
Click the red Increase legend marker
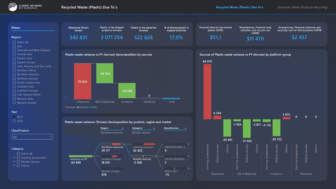click(x=66, y=107)
